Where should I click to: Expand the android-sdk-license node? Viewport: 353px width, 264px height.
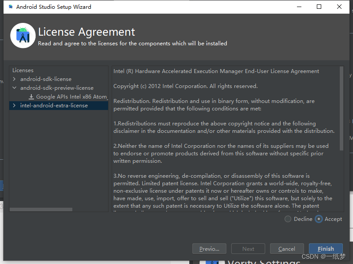[x=15, y=79]
